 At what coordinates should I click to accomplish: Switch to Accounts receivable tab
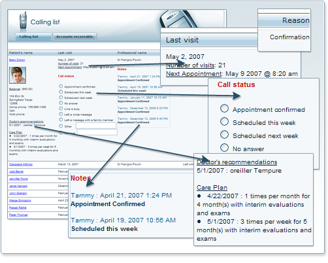coord(74,37)
